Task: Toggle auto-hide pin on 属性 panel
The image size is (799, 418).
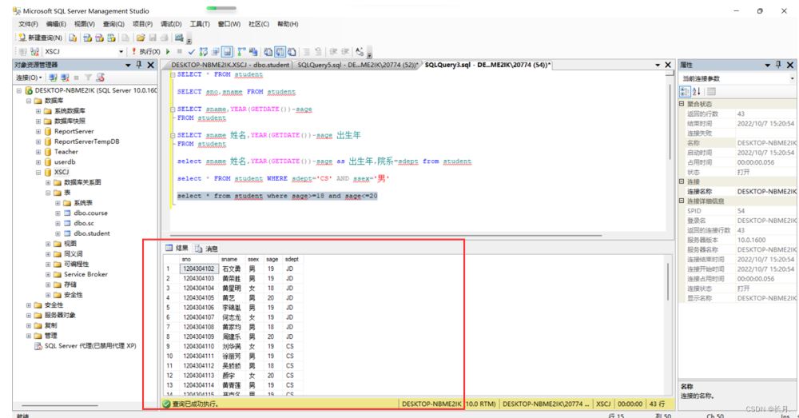Action: pyautogui.click(x=779, y=64)
